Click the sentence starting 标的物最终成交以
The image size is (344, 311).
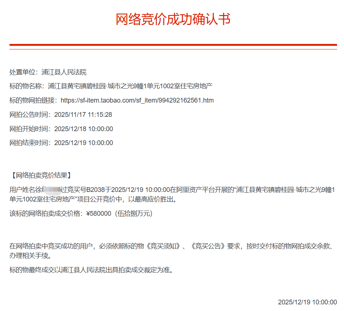tap(91, 270)
